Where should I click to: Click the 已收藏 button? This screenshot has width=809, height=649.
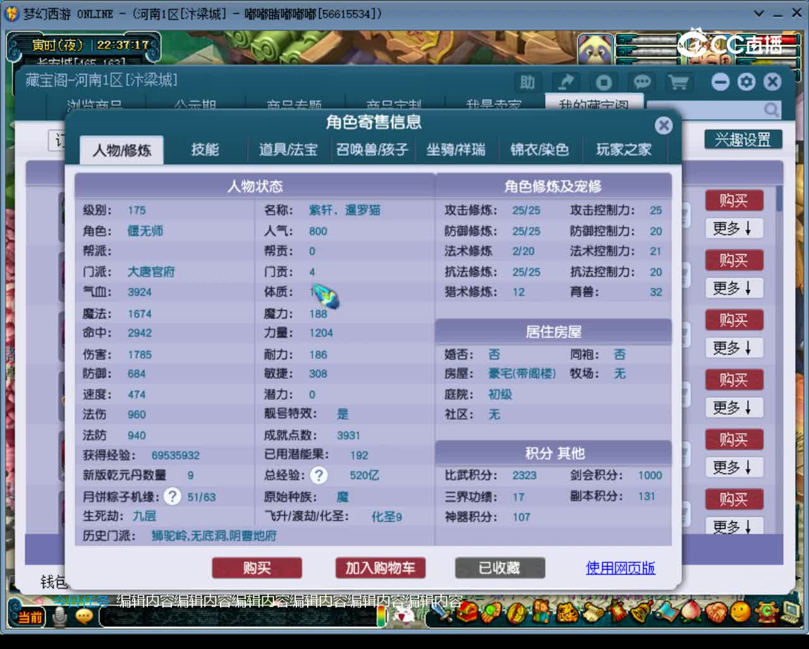(x=499, y=568)
